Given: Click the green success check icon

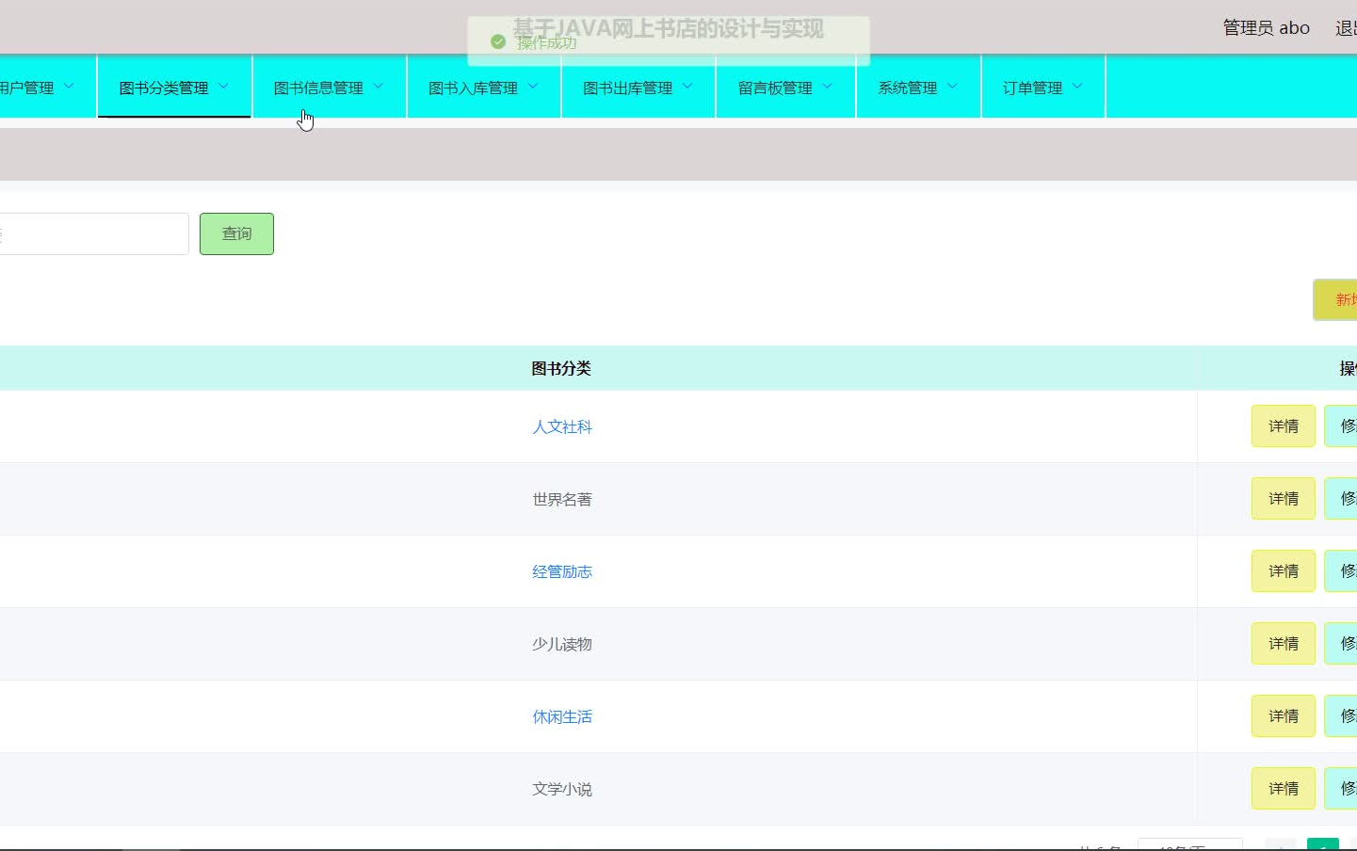Looking at the screenshot, I should pyautogui.click(x=498, y=41).
